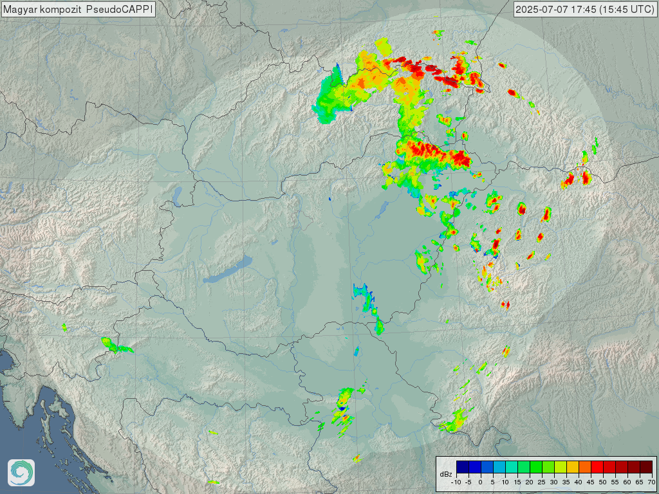Click the "60" legend scale label

point(627,482)
